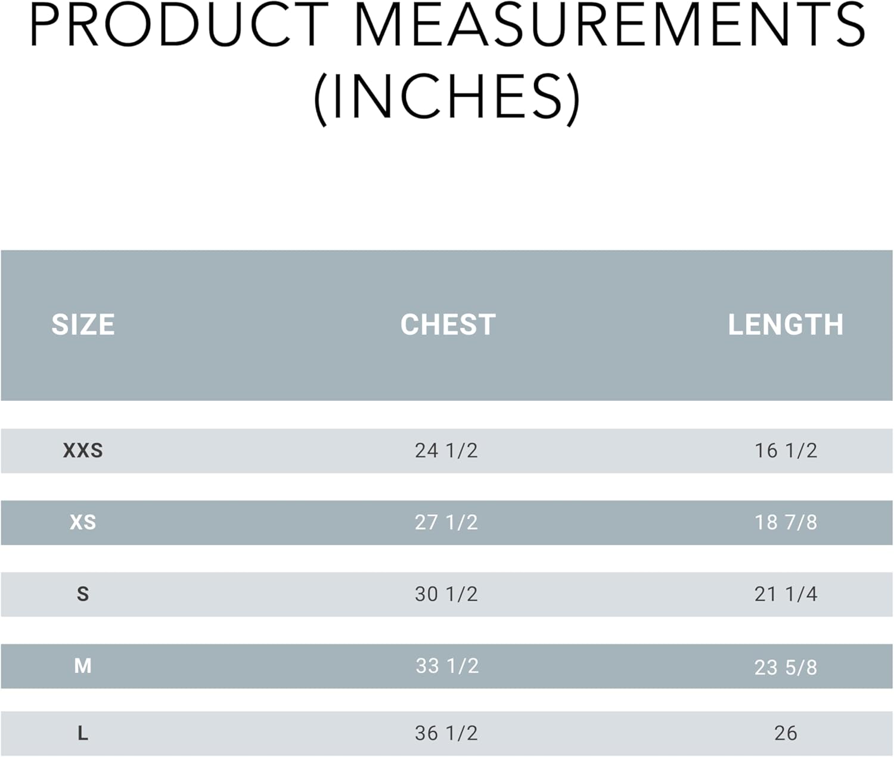This screenshot has height=757, width=894.
Task: Select the L chest value 36 1/2
Action: 446,733
